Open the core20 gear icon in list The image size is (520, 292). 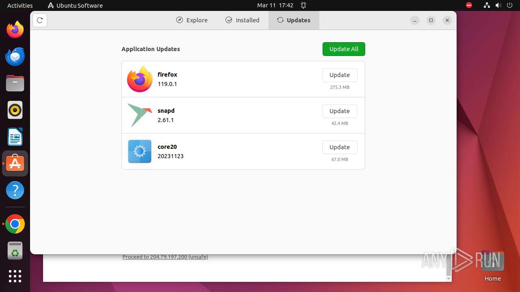tap(140, 151)
